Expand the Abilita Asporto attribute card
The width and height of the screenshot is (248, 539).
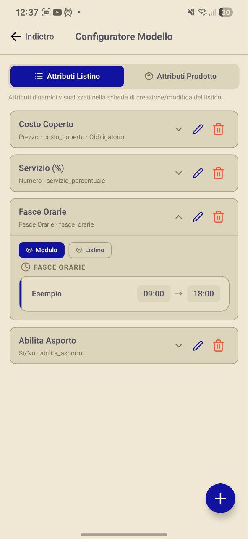point(178,346)
